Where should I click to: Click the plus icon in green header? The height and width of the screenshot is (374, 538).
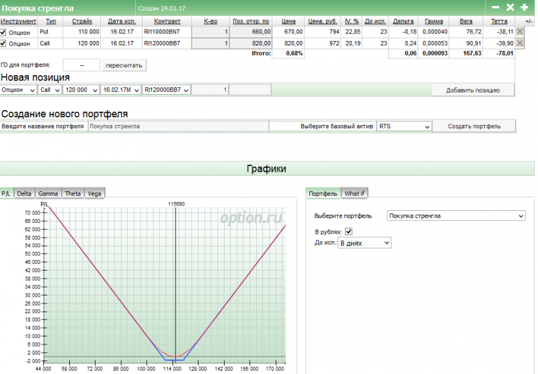pos(525,7)
